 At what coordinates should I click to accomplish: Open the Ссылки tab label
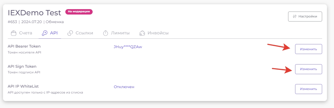coord(84,33)
